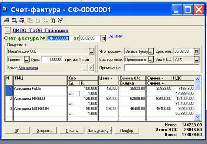Click small square button before ДИВО ТзОВ

click(7, 30)
